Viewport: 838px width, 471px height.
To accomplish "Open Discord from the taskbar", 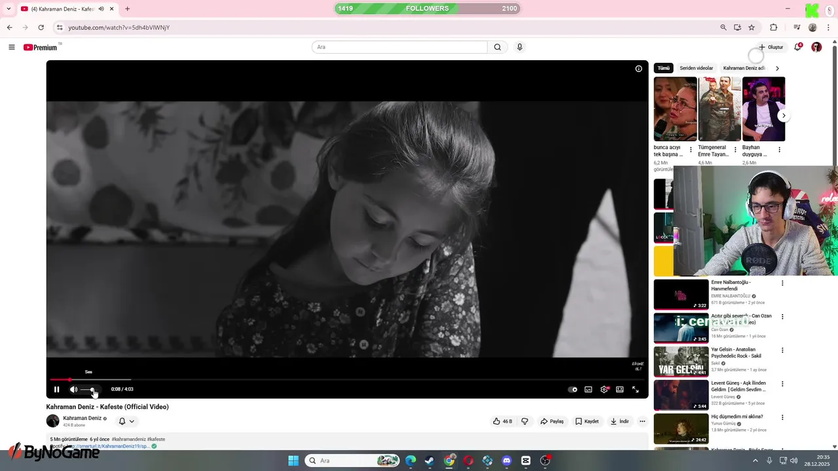I will pos(506,461).
